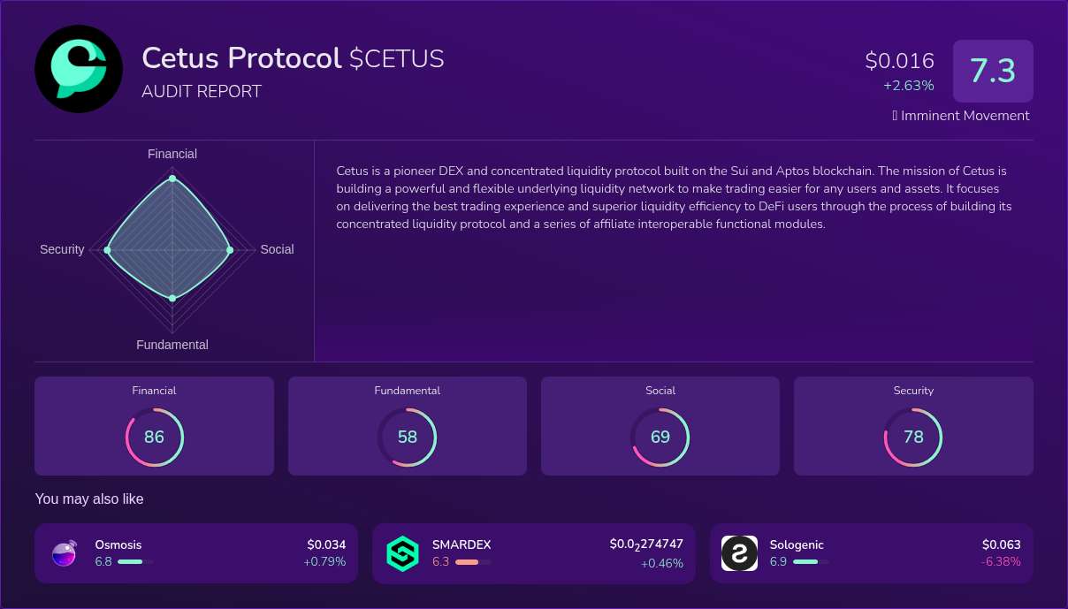The image size is (1068, 609).
Task: Select the Sologenic circular logo
Action: point(739,553)
